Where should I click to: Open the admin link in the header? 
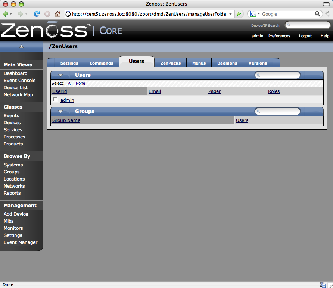coord(257,36)
